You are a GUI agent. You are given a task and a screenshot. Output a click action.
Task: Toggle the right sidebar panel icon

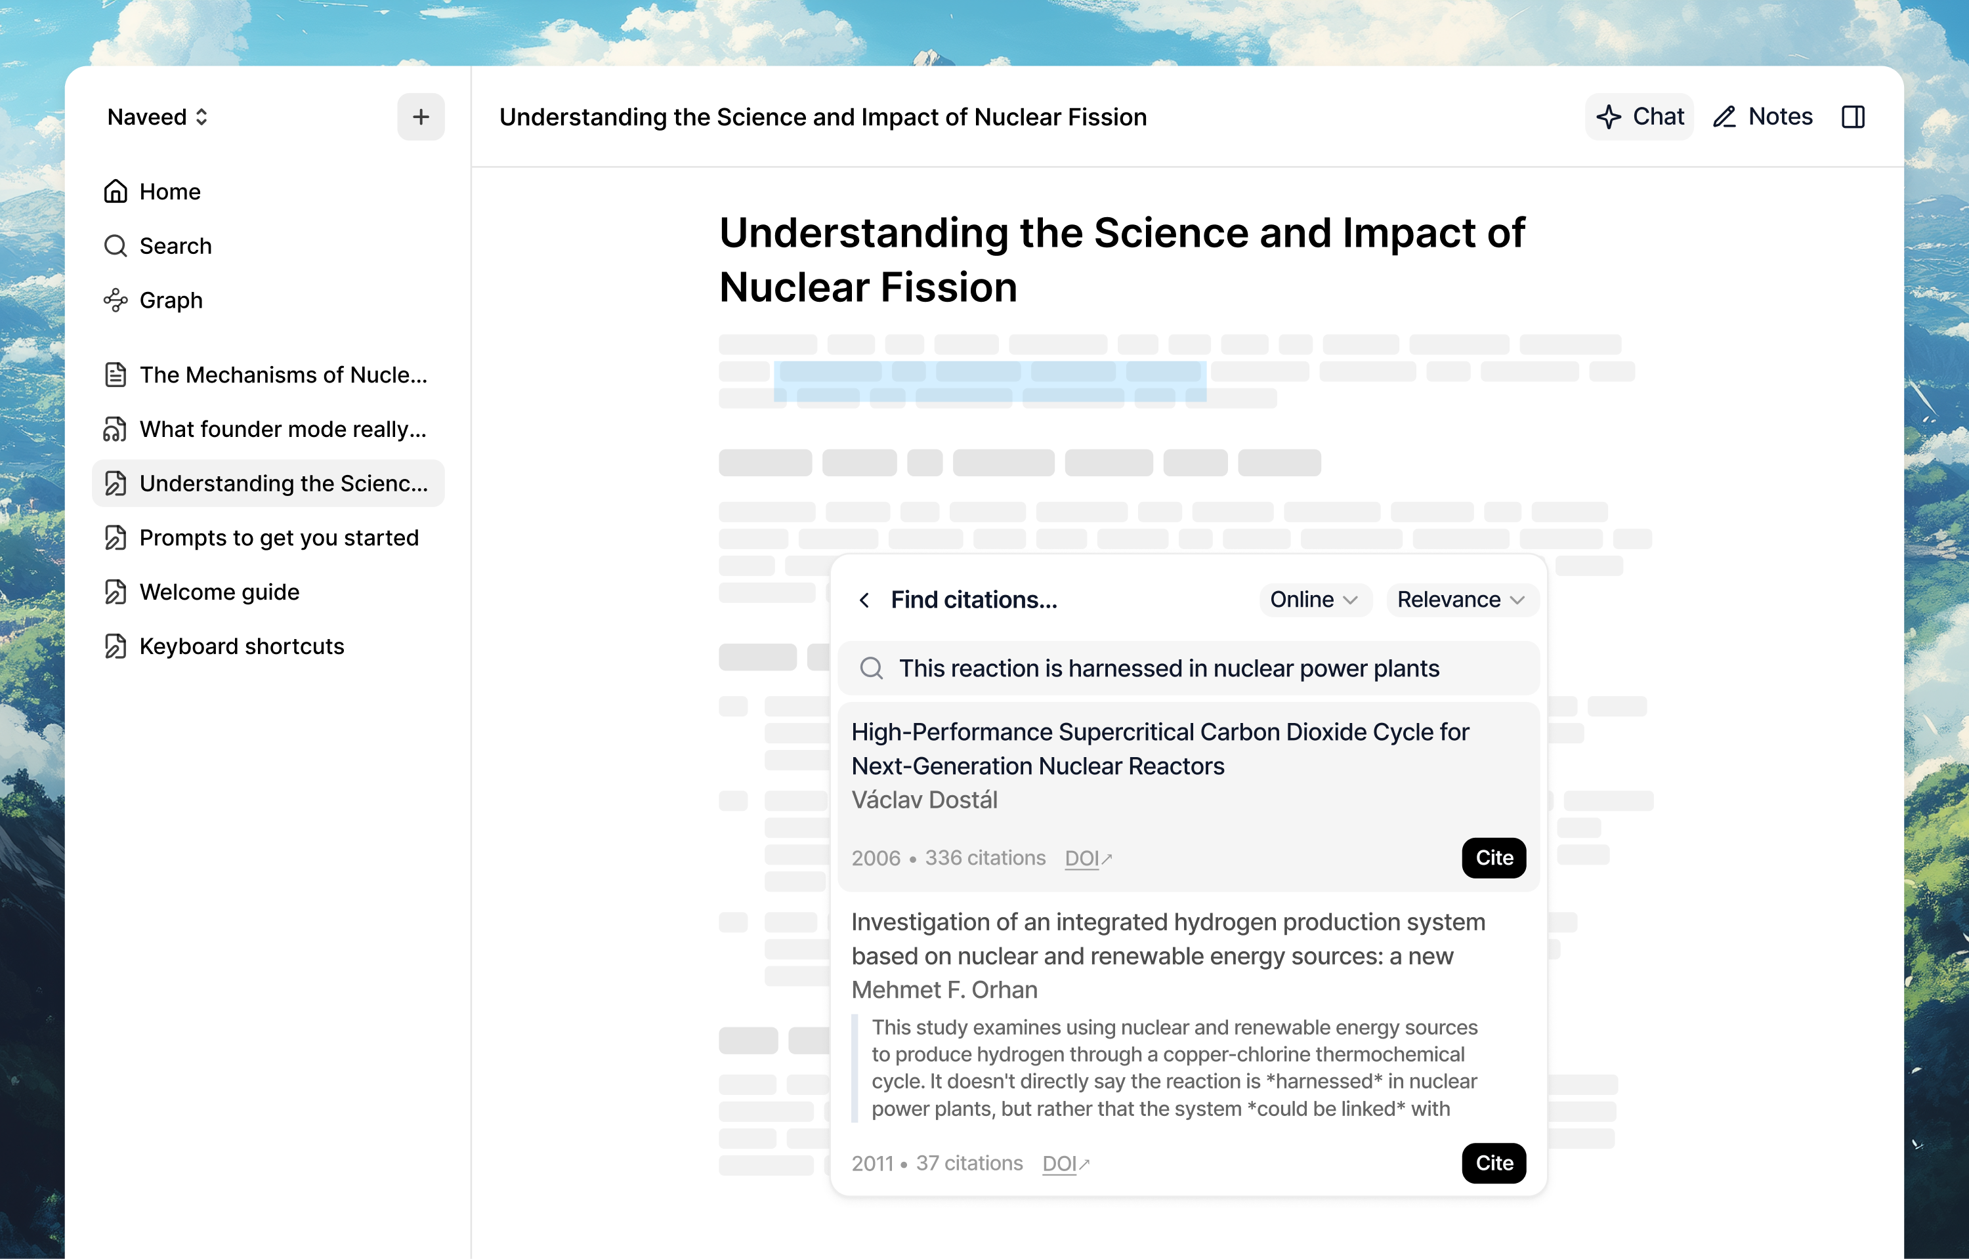1853,117
